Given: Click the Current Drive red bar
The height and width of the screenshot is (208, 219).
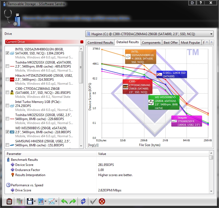Looking at the screenshot, I should (x=44, y=42).
